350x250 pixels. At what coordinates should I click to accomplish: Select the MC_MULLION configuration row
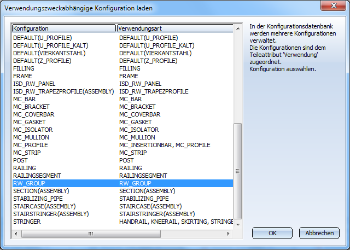122,137
